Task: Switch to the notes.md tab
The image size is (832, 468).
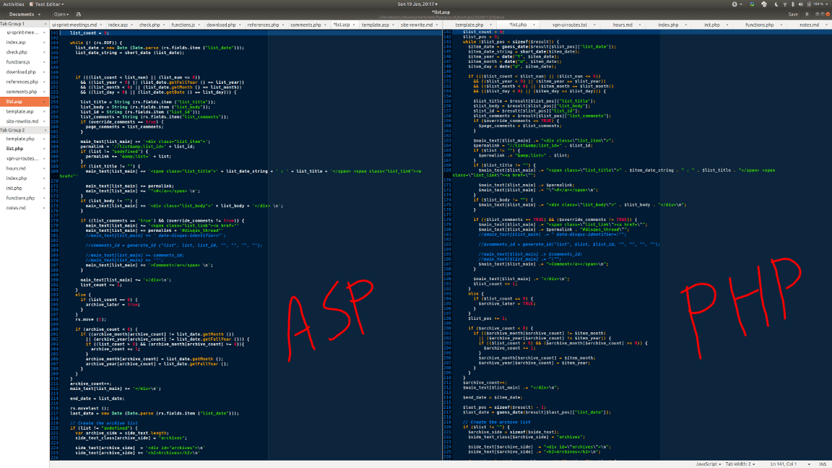Action: (809, 25)
